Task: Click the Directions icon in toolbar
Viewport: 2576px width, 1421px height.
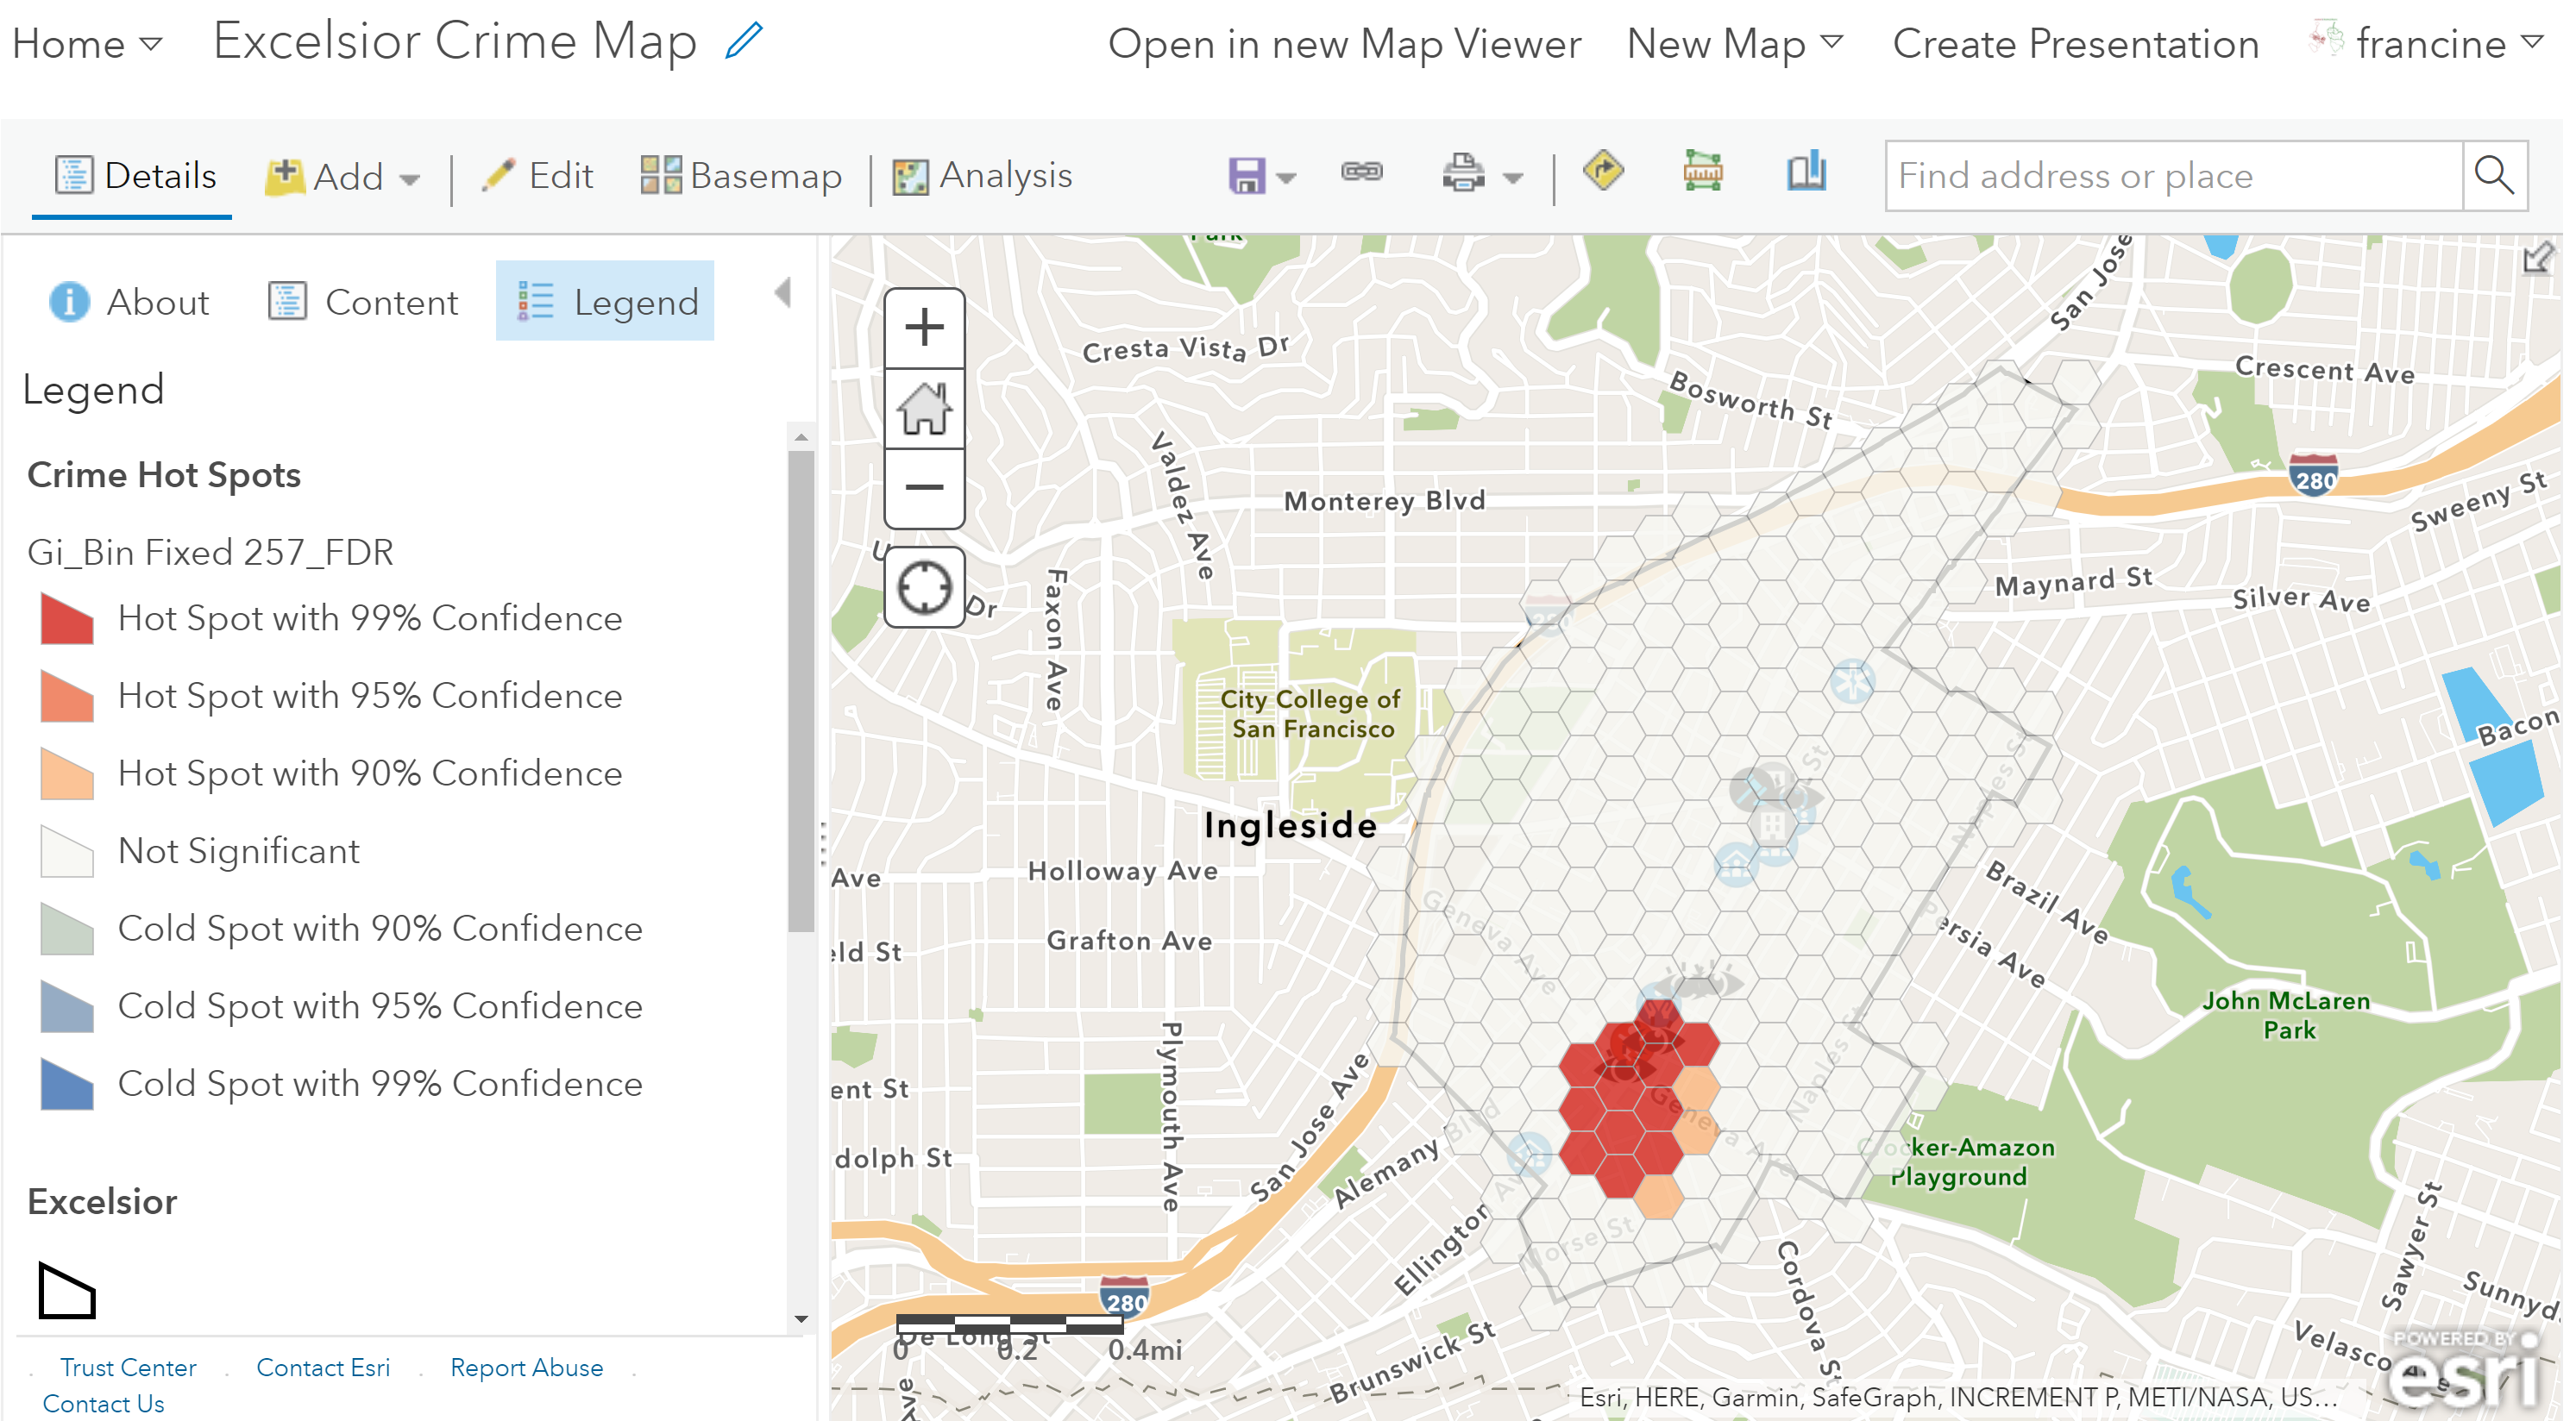Action: (1603, 172)
